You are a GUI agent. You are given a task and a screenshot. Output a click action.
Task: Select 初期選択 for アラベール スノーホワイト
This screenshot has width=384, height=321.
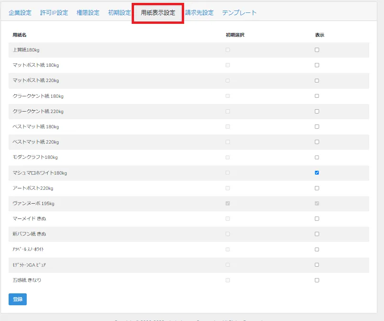(228, 249)
